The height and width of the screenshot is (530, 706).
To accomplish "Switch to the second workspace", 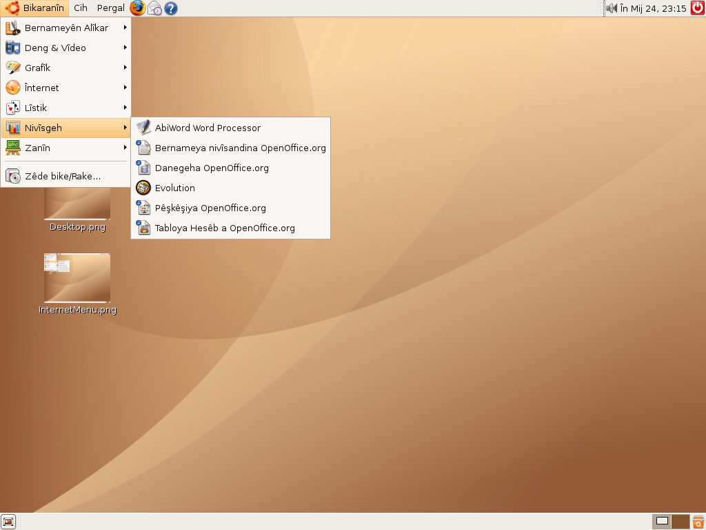I will coord(680,522).
